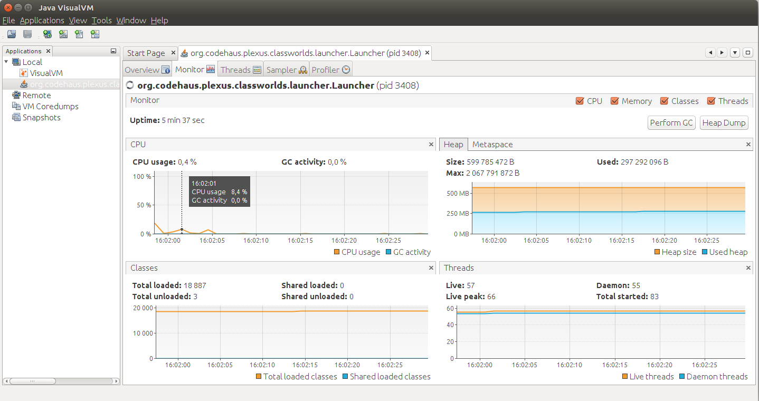The width and height of the screenshot is (759, 401).
Task: Open the Applications menu
Action: click(x=42, y=21)
